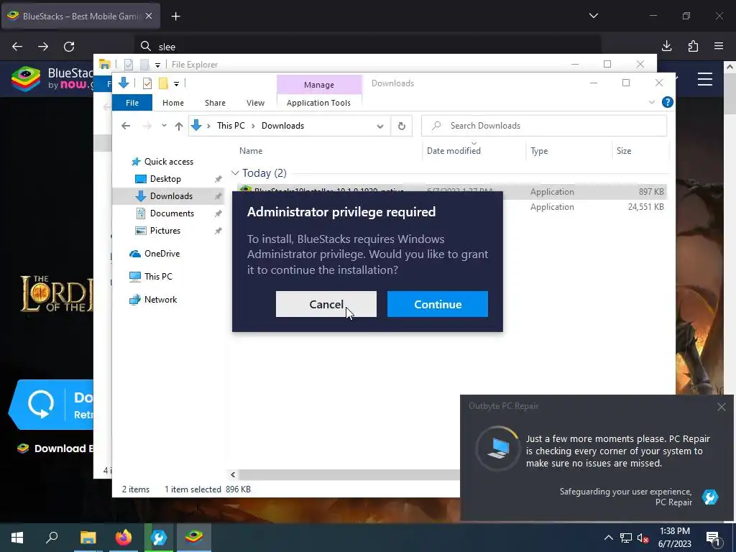Select This PC in navigation pane
736x552 pixels.
[x=158, y=277]
